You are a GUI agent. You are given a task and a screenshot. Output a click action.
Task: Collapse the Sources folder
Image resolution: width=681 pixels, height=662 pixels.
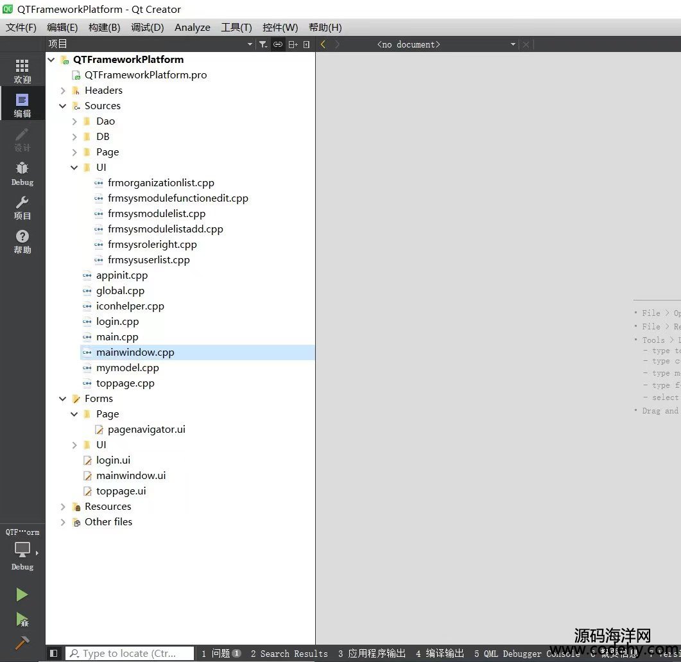(x=63, y=106)
